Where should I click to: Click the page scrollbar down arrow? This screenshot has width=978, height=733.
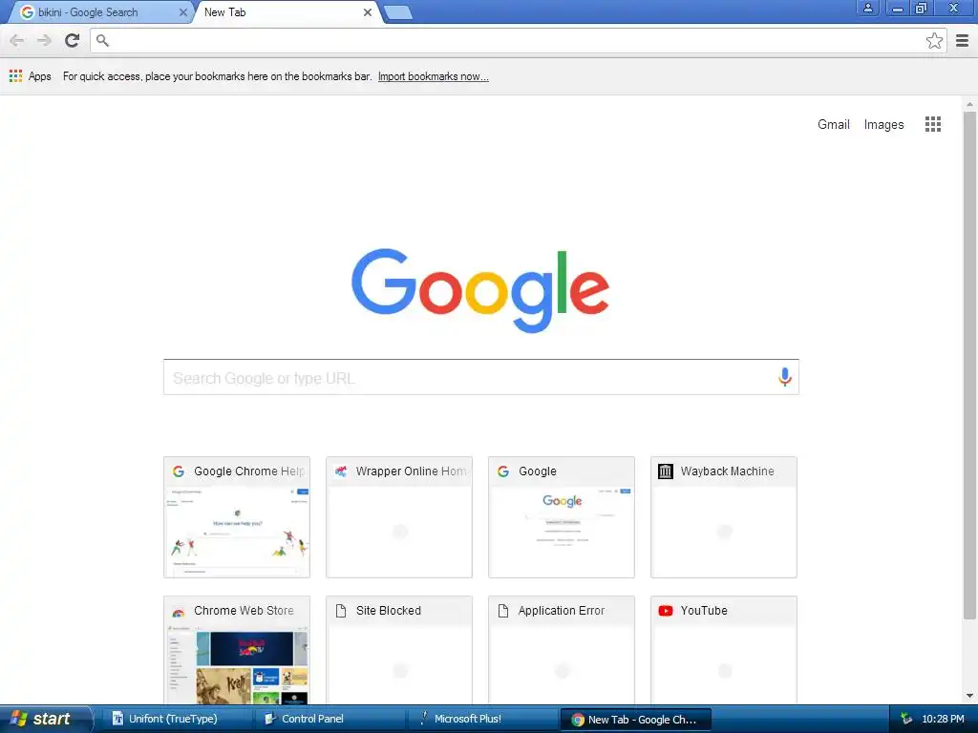pyautogui.click(x=969, y=696)
